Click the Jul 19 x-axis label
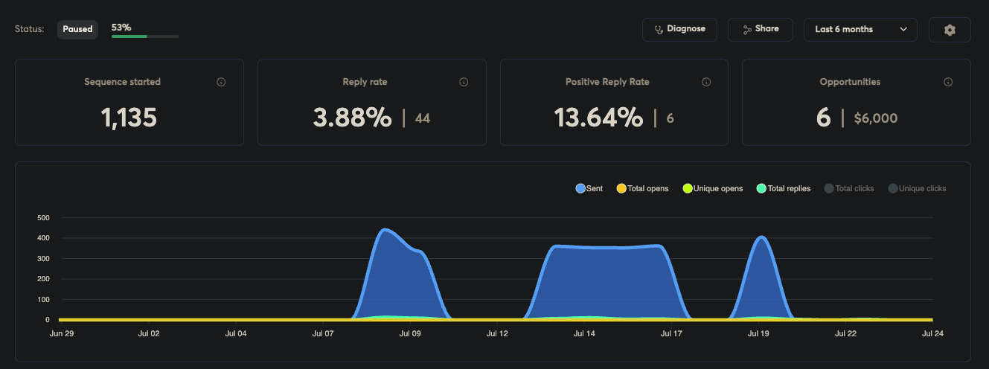 pyautogui.click(x=758, y=334)
